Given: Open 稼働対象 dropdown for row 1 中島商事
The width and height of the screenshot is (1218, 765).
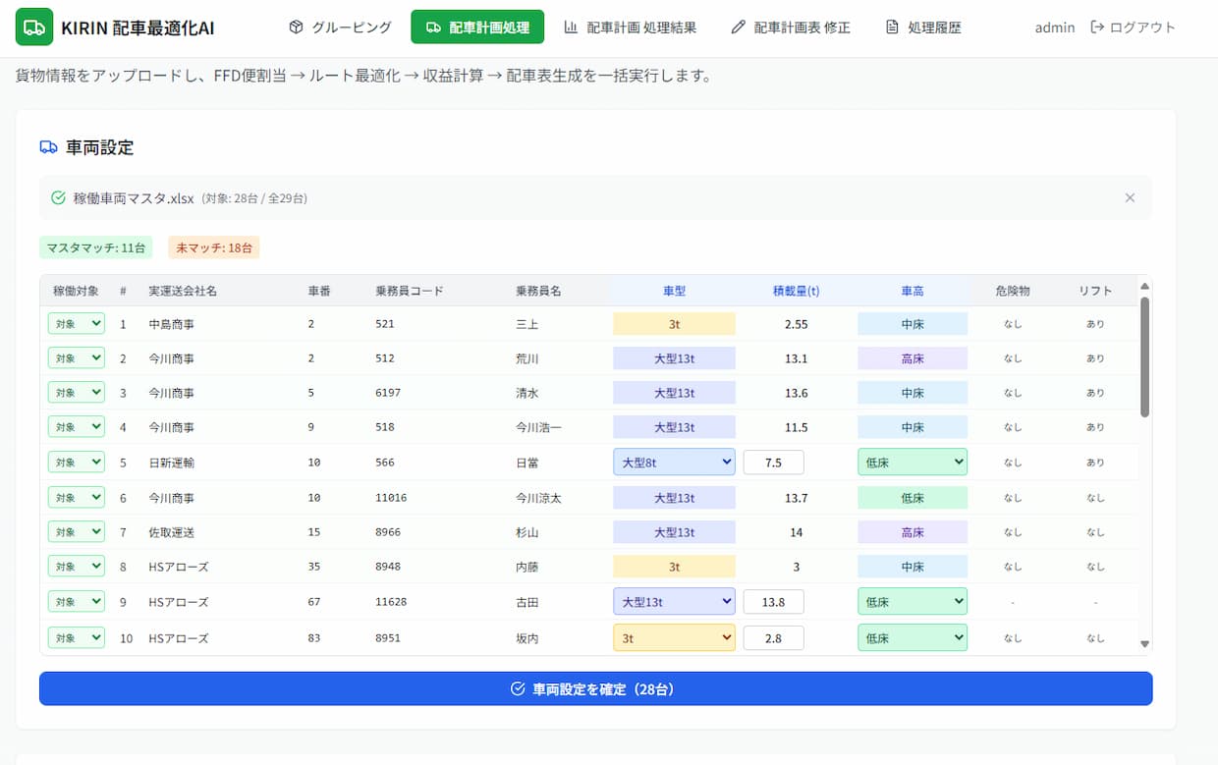Looking at the screenshot, I should pyautogui.click(x=76, y=323).
